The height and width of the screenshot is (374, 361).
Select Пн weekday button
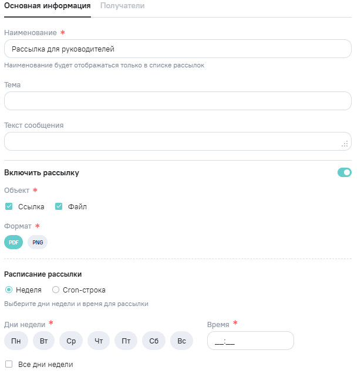coord(16,341)
